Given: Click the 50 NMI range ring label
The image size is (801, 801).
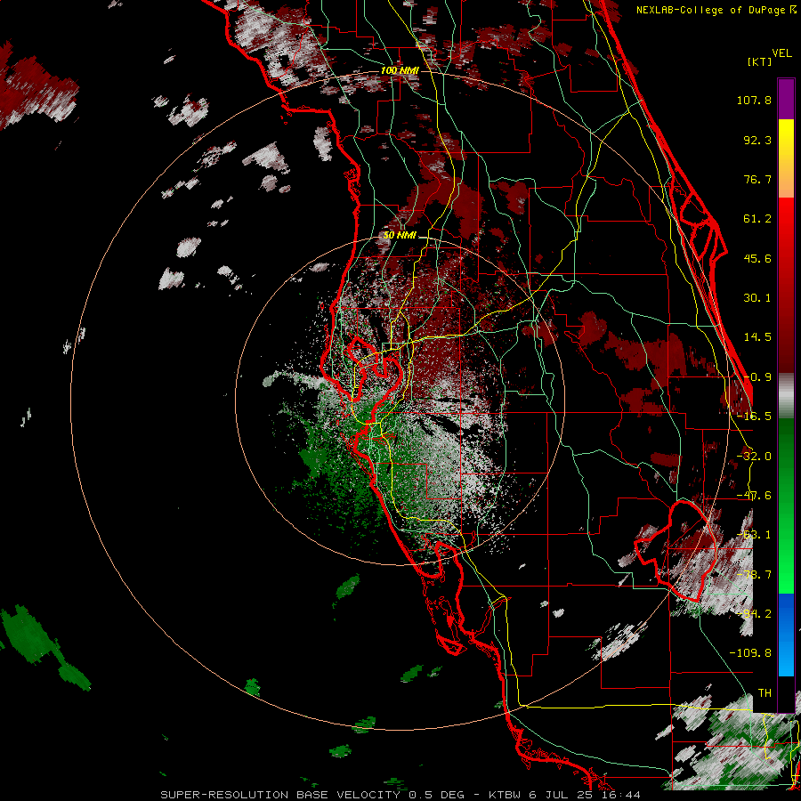Looking at the screenshot, I should (400, 236).
